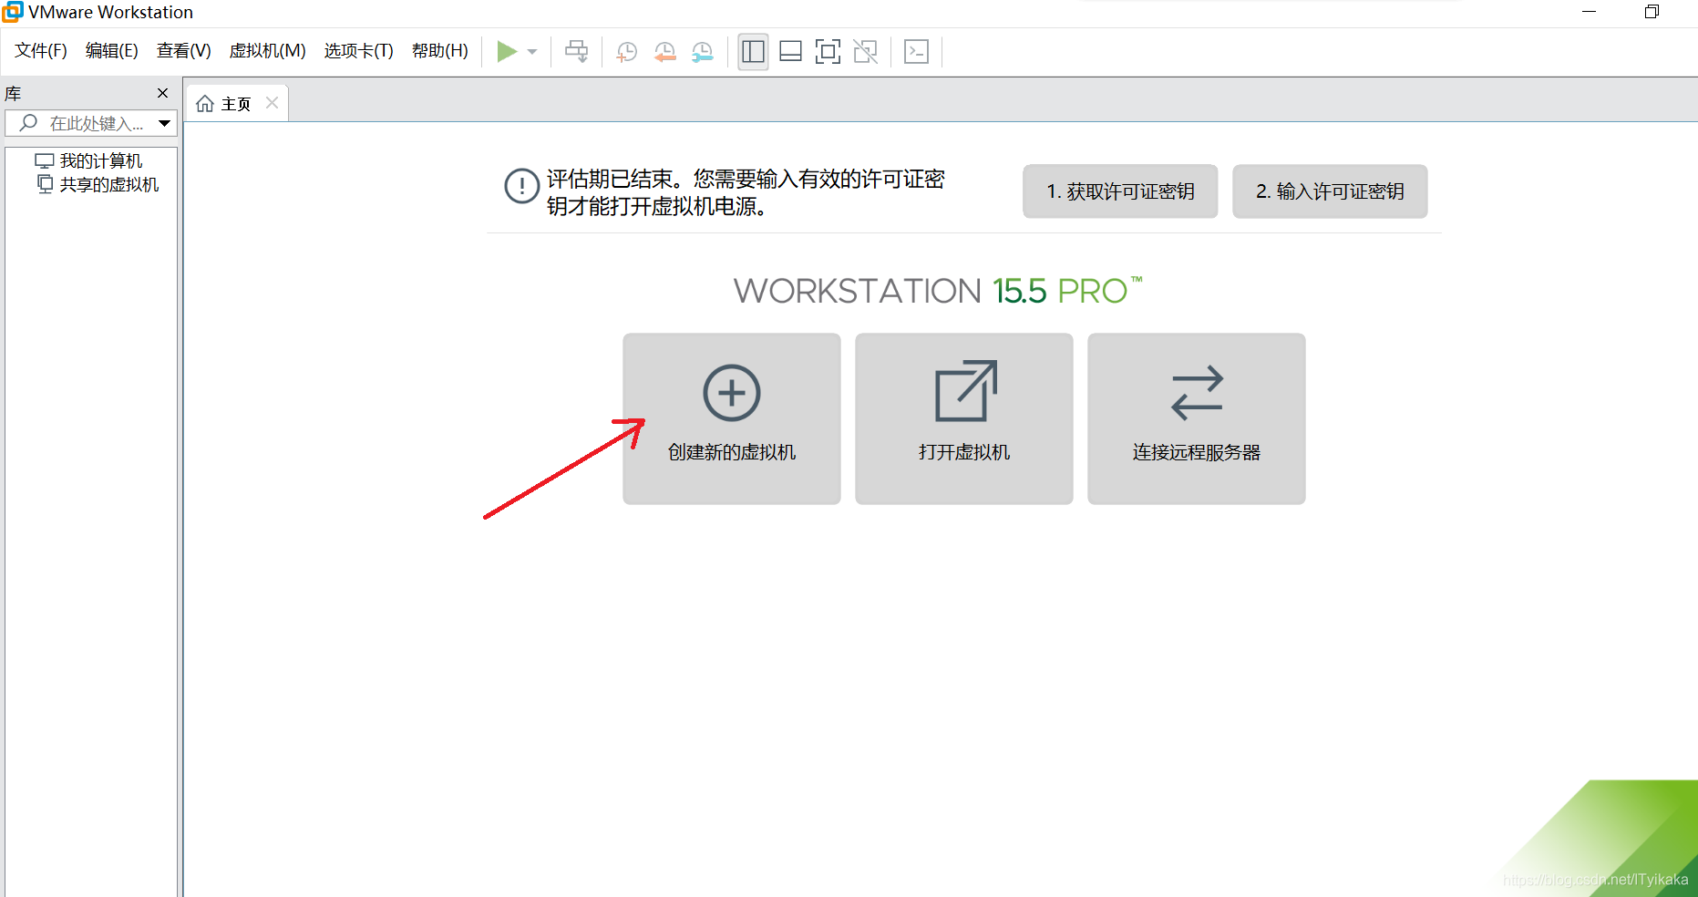This screenshot has height=897, width=1698.
Task: Open the 虚拟机(M) menu
Action: pos(267,51)
